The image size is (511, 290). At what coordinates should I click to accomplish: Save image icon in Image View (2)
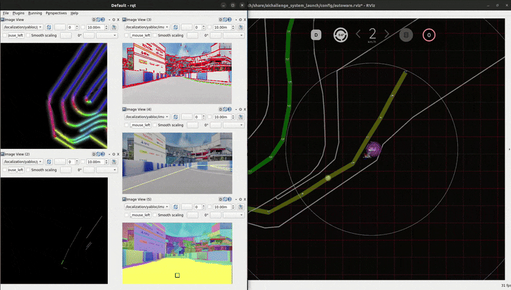point(114,162)
